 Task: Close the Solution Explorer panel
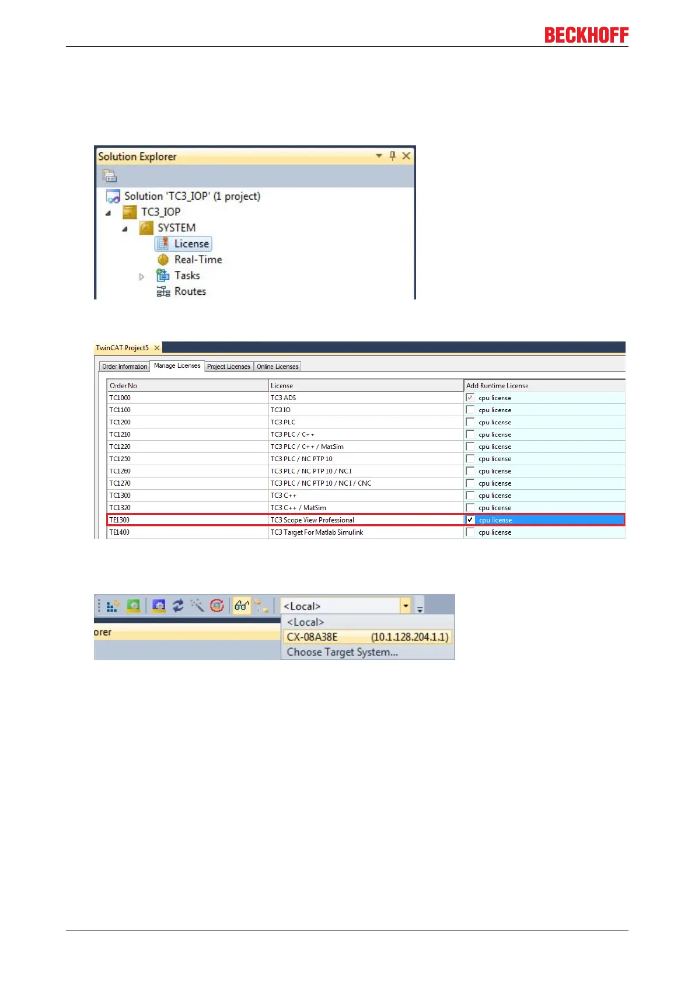pos(406,156)
